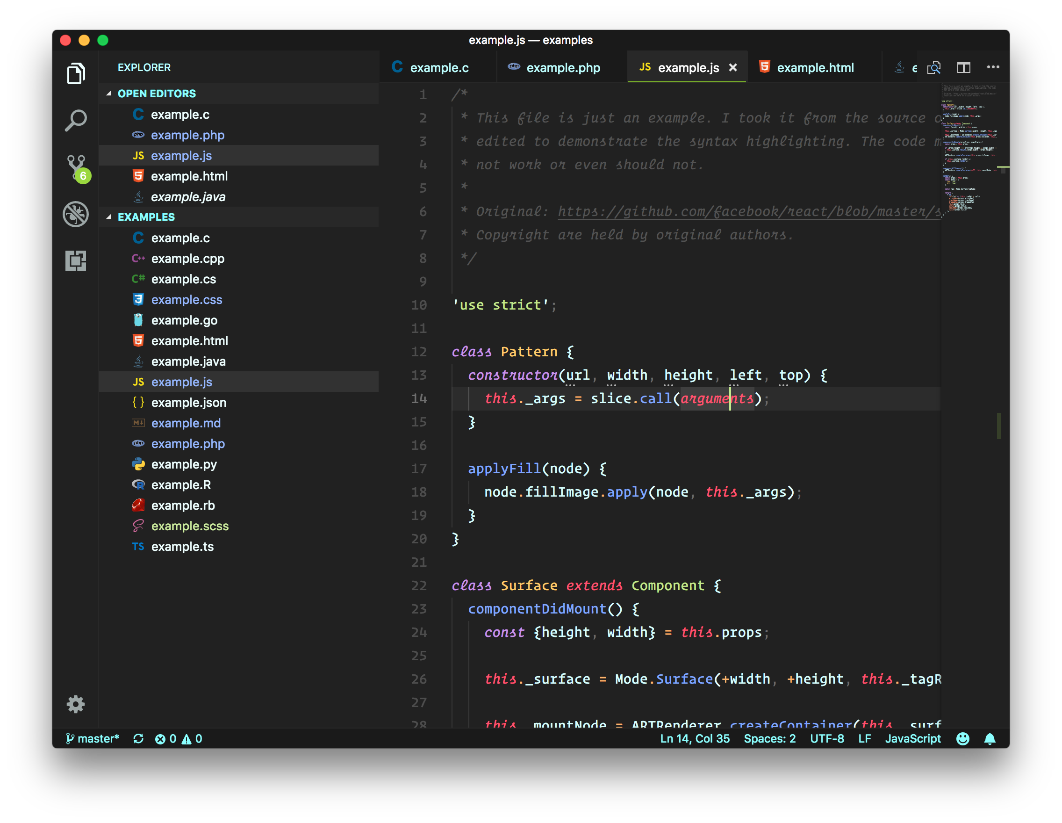This screenshot has height=823, width=1062.
Task: Open example.rb in the Examples folder
Action: 238,505
